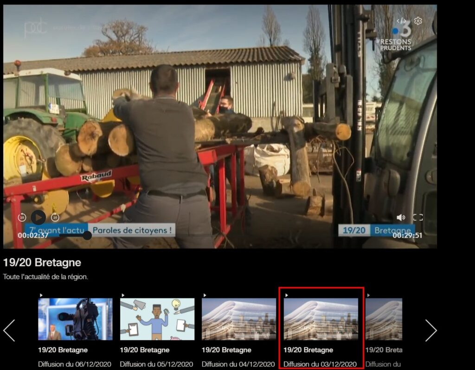Open the 04/12/2020 broadcast thumbnail
This screenshot has height=370, width=475.
(239, 319)
